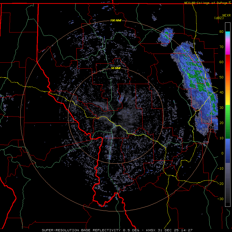Click the 30 value on the dBZ scale
Image resolution: width=232 pixels, height=232 pixels.
221,107
